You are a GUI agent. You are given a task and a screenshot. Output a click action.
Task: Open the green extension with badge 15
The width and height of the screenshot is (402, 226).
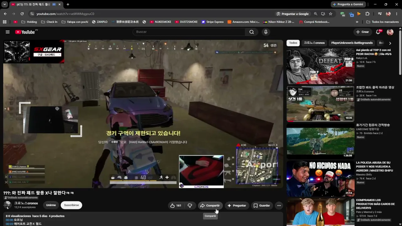[343, 14]
